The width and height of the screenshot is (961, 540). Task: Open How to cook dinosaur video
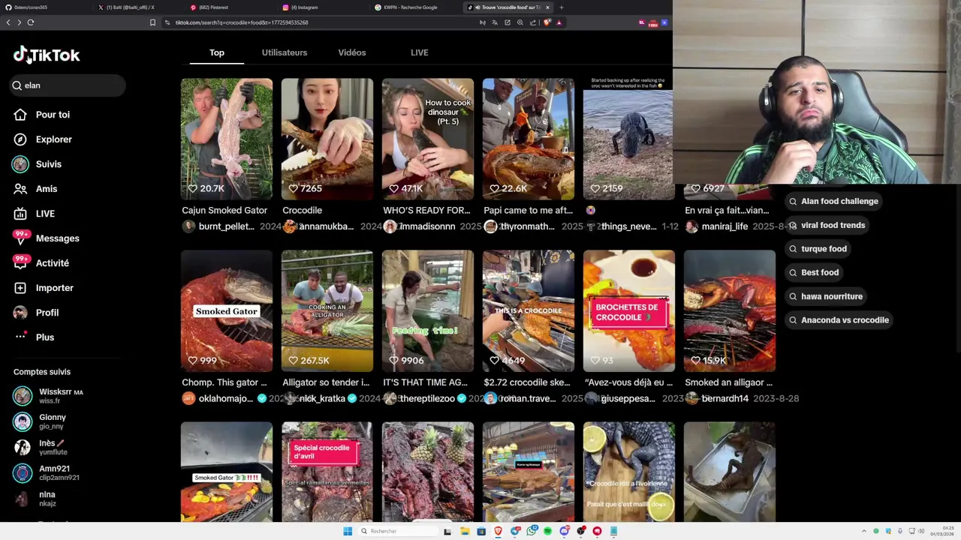point(428,139)
